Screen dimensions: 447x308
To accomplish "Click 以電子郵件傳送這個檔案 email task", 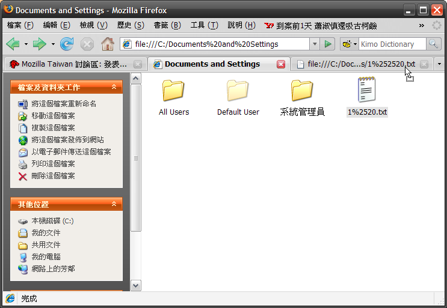I will tap(71, 152).
